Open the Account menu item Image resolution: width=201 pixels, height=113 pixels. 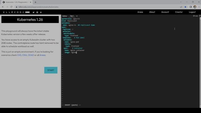[165, 12]
